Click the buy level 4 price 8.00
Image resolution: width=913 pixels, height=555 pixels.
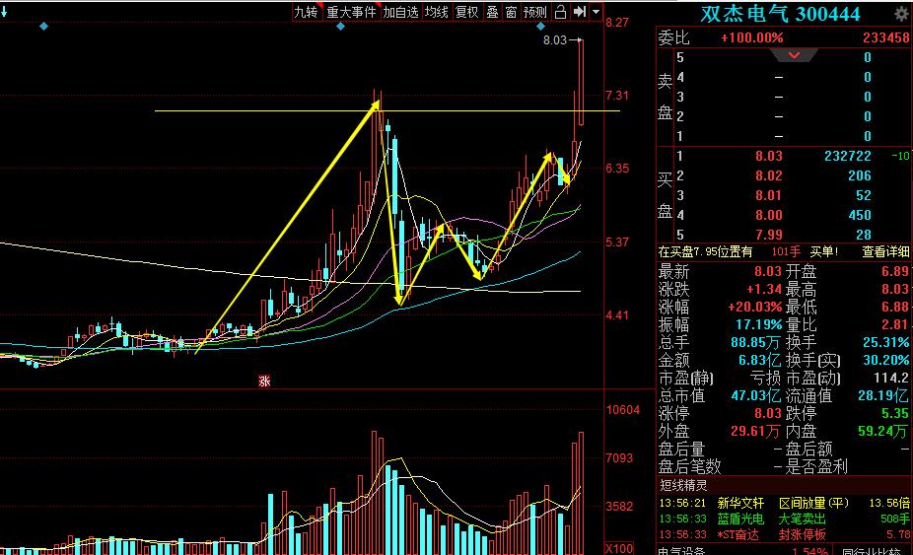click(x=769, y=216)
